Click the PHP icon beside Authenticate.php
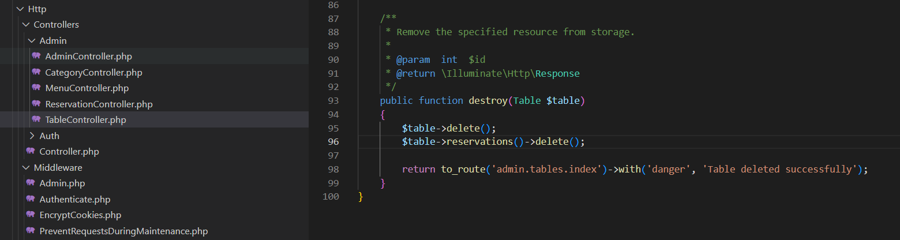 31,199
